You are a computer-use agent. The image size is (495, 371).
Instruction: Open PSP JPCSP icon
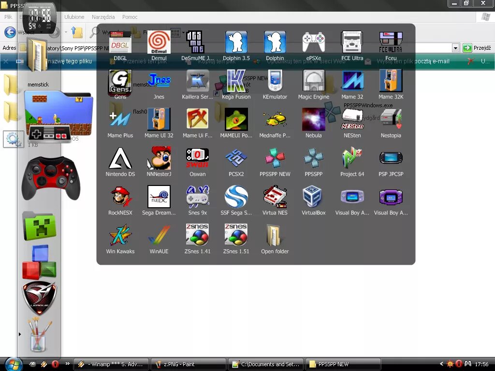pyautogui.click(x=391, y=158)
